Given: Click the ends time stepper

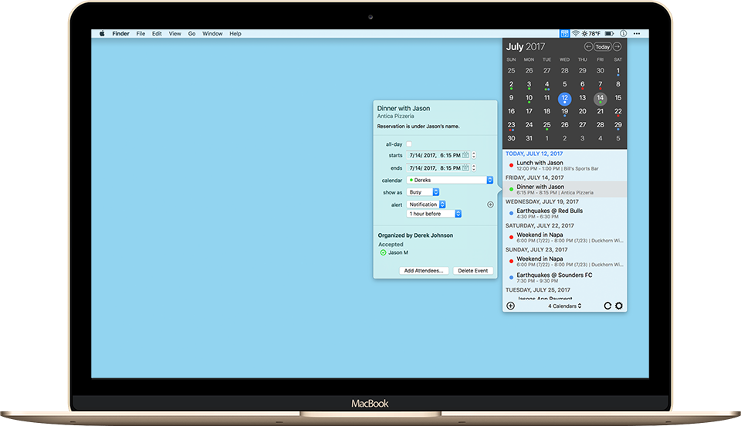Looking at the screenshot, I should (474, 167).
